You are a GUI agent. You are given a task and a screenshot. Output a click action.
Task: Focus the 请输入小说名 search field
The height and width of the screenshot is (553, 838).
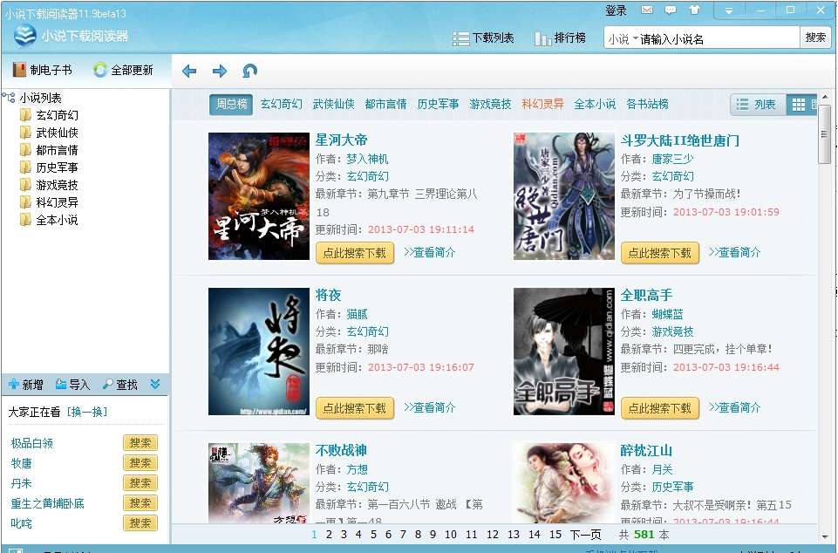(x=719, y=38)
